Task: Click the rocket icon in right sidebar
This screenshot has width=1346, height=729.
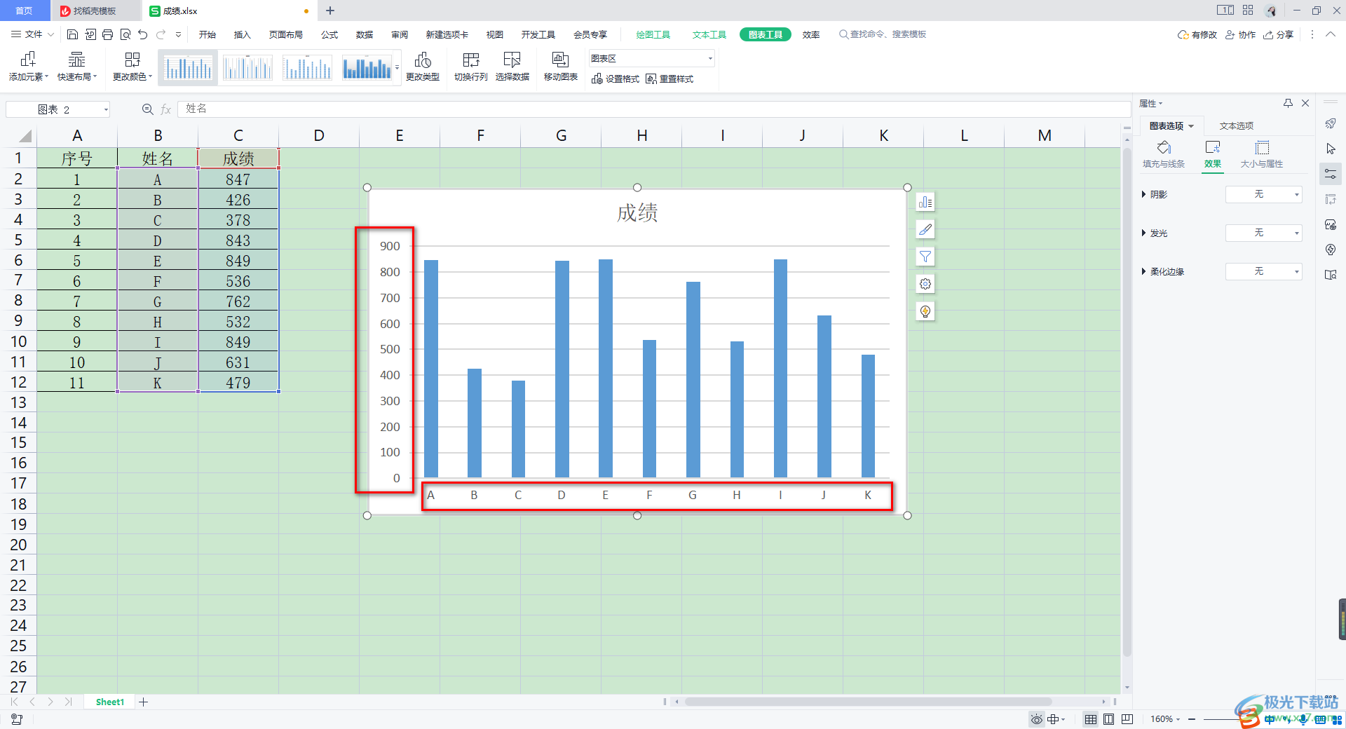Action: [1331, 124]
